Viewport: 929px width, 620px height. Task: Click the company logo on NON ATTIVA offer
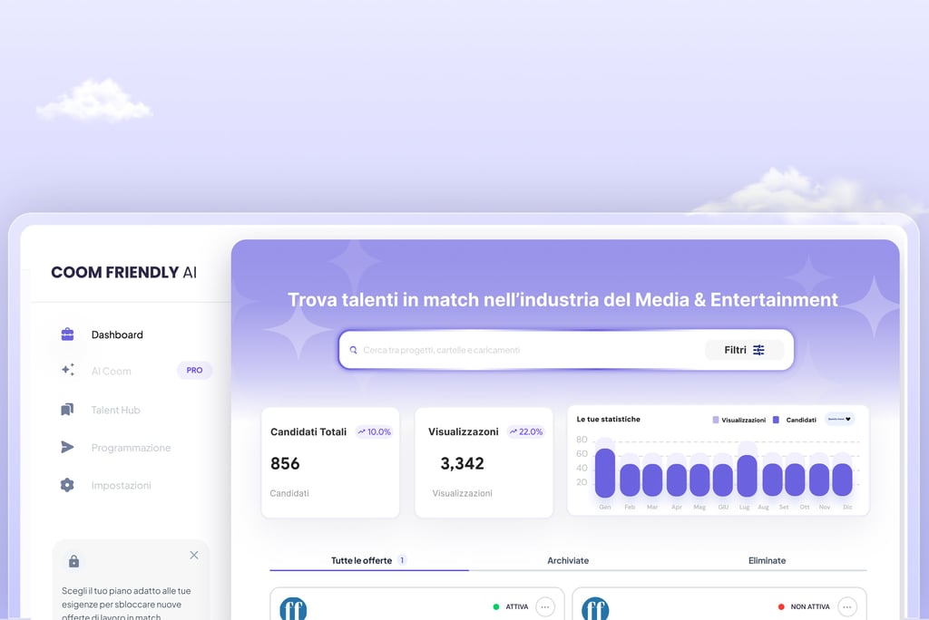click(595, 609)
